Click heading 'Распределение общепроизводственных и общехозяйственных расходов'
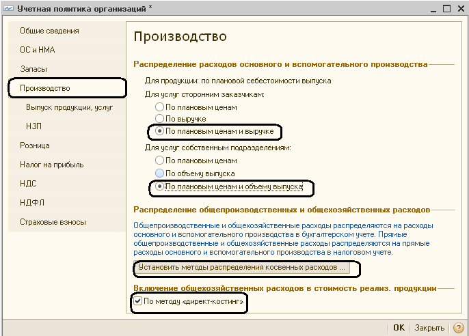The height and width of the screenshot is (336, 469). (x=282, y=210)
